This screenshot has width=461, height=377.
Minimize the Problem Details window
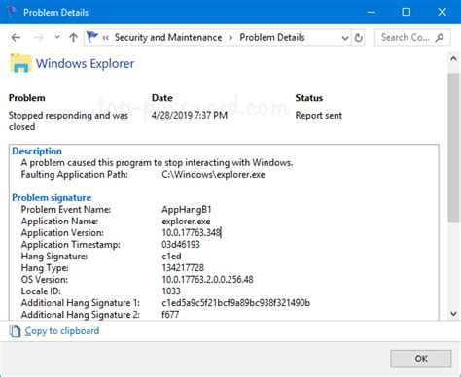pos(371,13)
